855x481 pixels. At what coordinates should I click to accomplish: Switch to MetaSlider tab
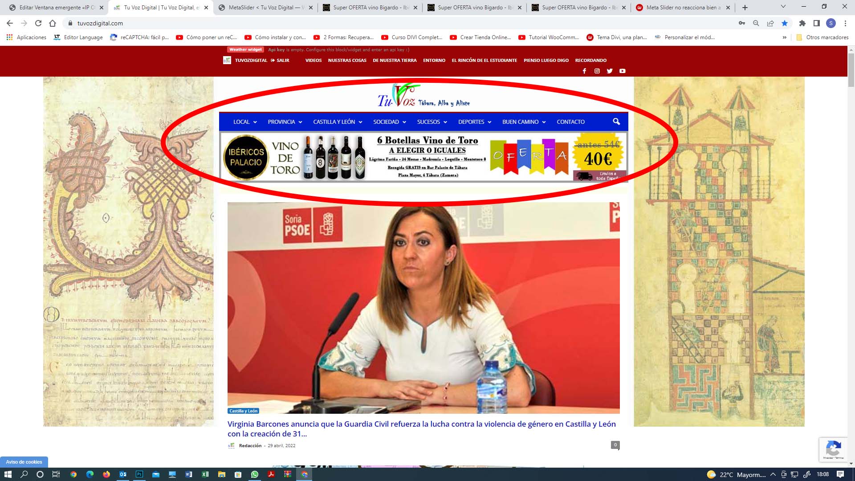[265, 8]
